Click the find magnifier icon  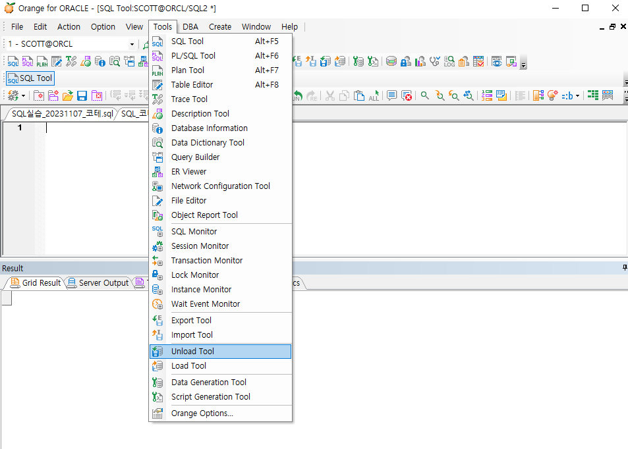pyautogui.click(x=425, y=95)
